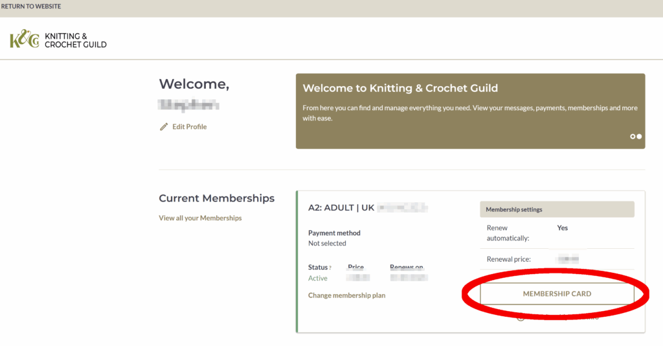The height and width of the screenshot is (346, 663).
Task: Click the Edit Profile pencil icon
Action: [164, 127]
